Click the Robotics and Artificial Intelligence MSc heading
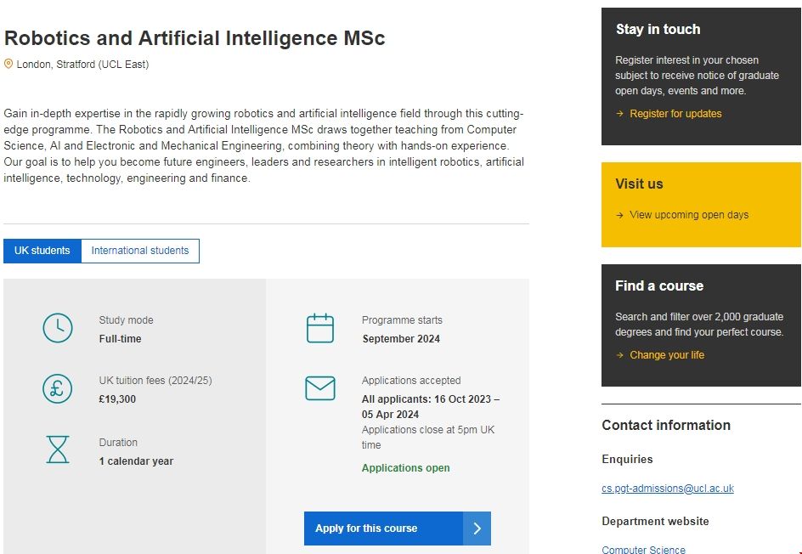Screen dimensions: 802x554 coord(195,38)
